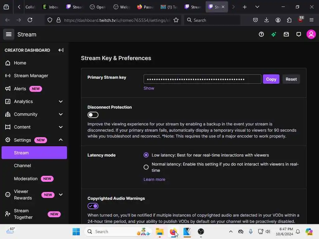Go back with the browser back arrow
Screen dimensions: 319x239
click(7, 20)
